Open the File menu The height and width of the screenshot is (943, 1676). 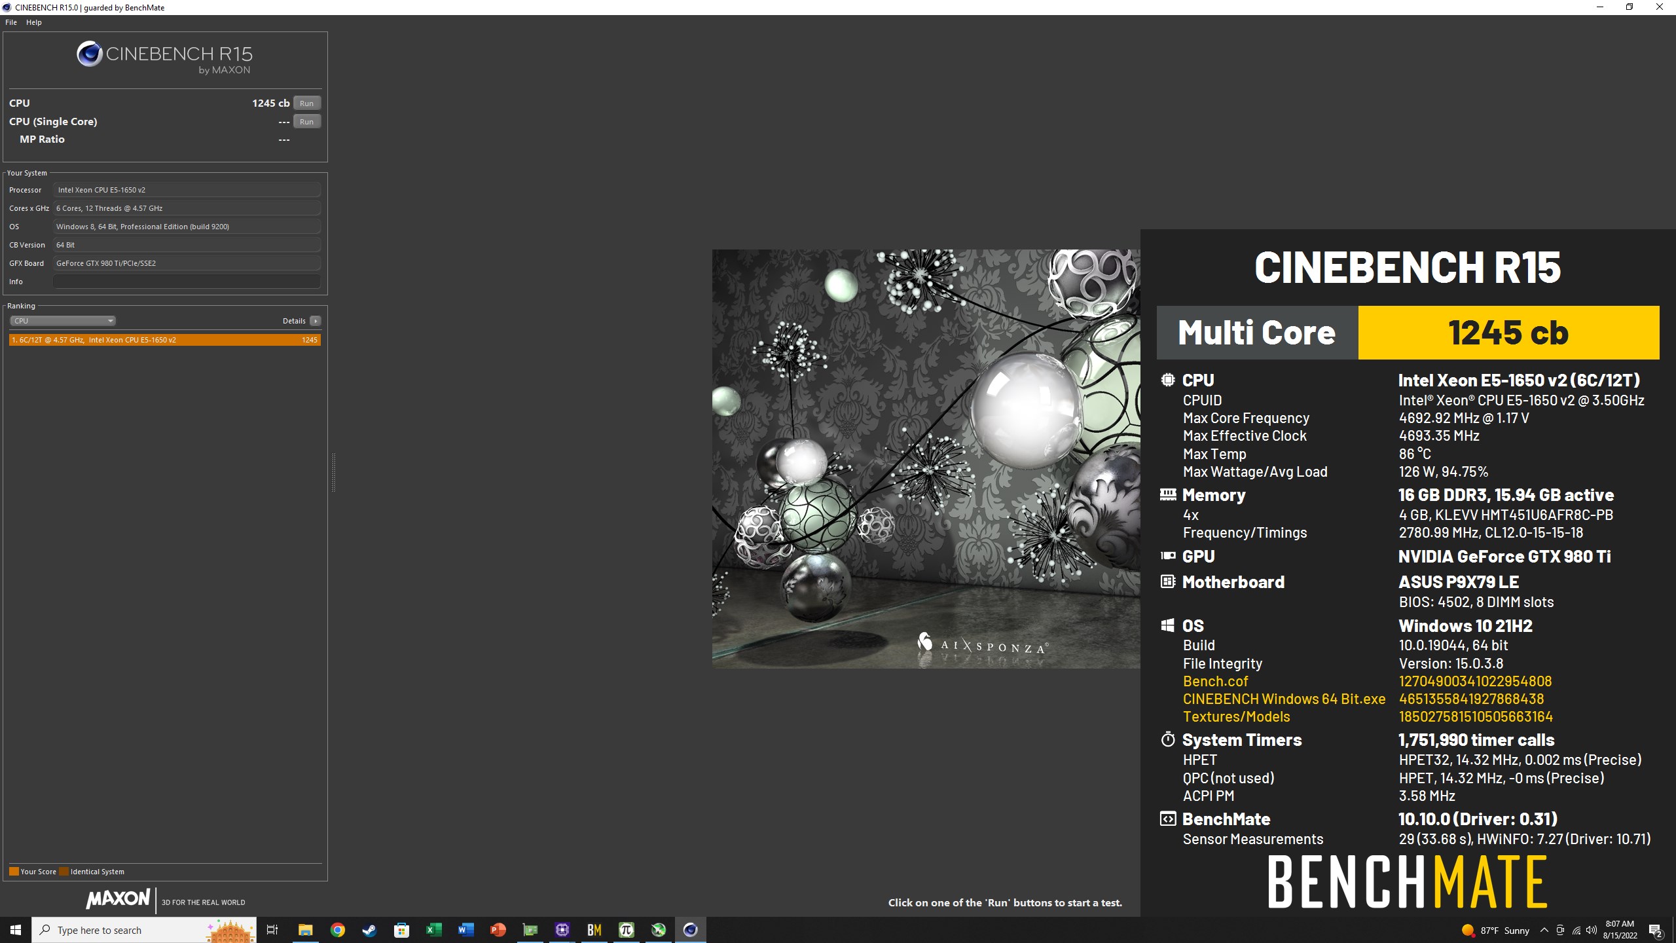click(11, 22)
